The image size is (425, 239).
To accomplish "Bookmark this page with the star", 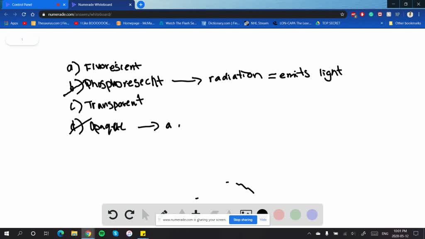I will pyautogui.click(x=342, y=15).
